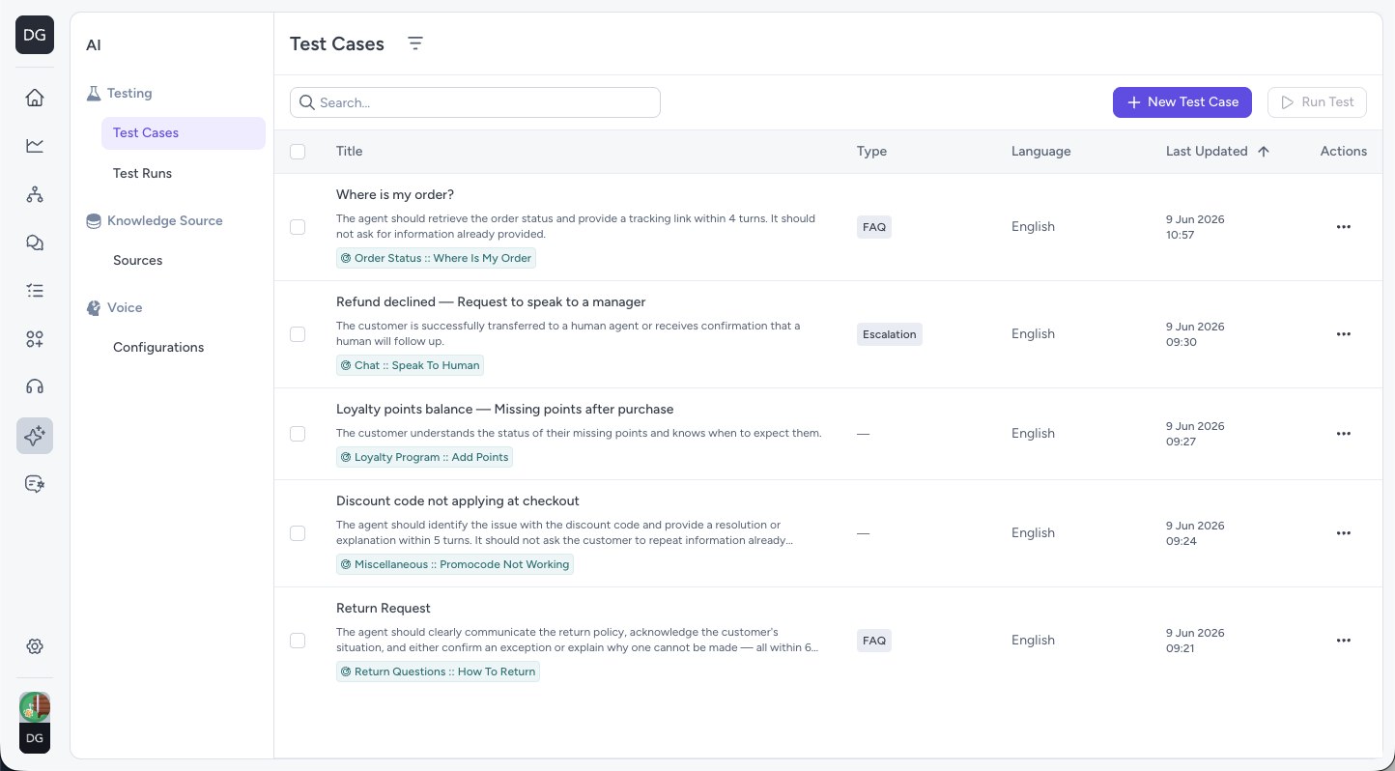Screen dimensions: 1395x771
Task: Open actions menu for Return Request row
Action: click(x=1343, y=641)
